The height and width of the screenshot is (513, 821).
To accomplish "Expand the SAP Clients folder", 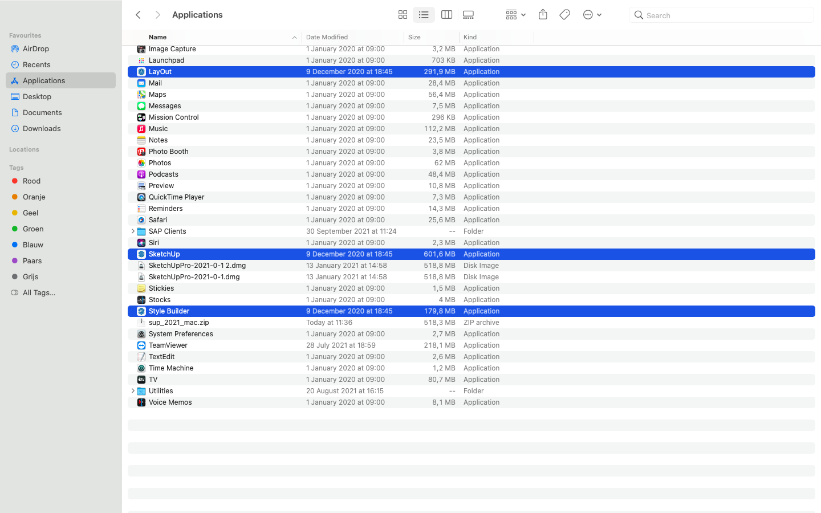I will pos(132,231).
